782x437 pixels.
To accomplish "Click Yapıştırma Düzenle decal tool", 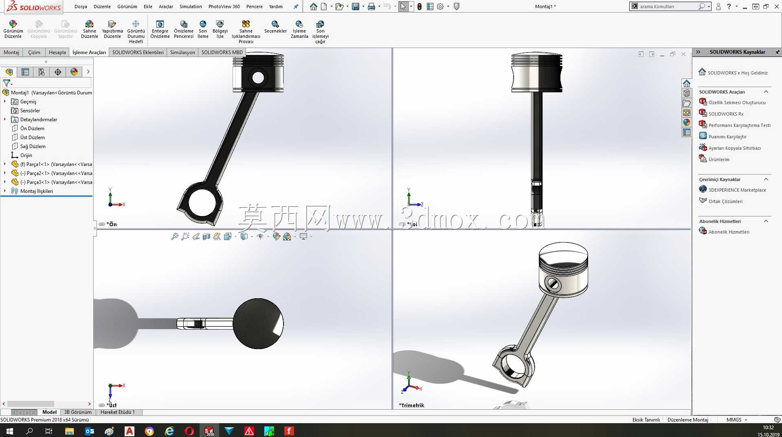I will tap(112, 29).
